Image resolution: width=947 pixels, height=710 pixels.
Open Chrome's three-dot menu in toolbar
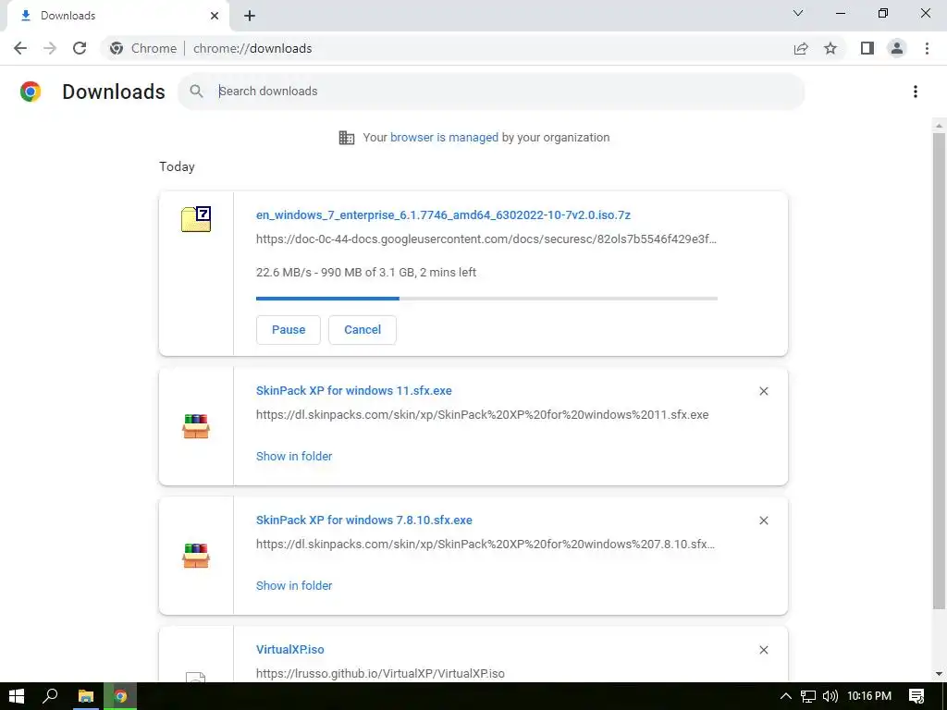[x=927, y=48]
